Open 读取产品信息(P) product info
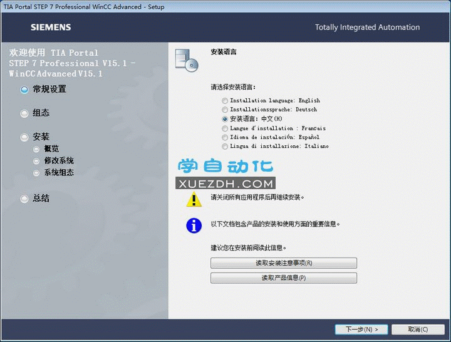This screenshot has height=342, width=451. pos(284,278)
